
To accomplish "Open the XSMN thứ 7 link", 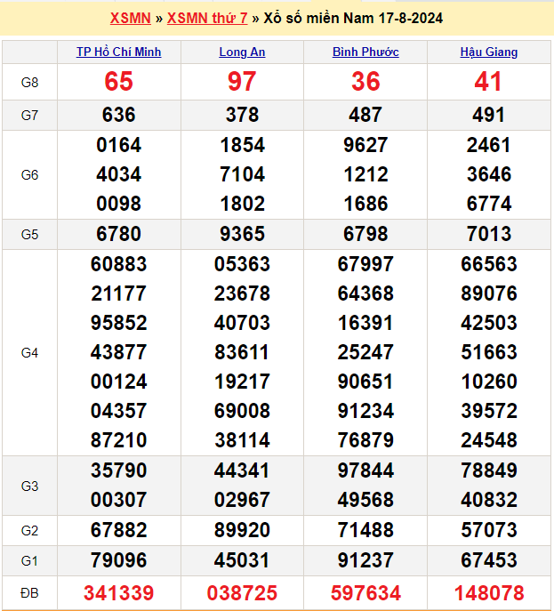I will click(x=207, y=18).
